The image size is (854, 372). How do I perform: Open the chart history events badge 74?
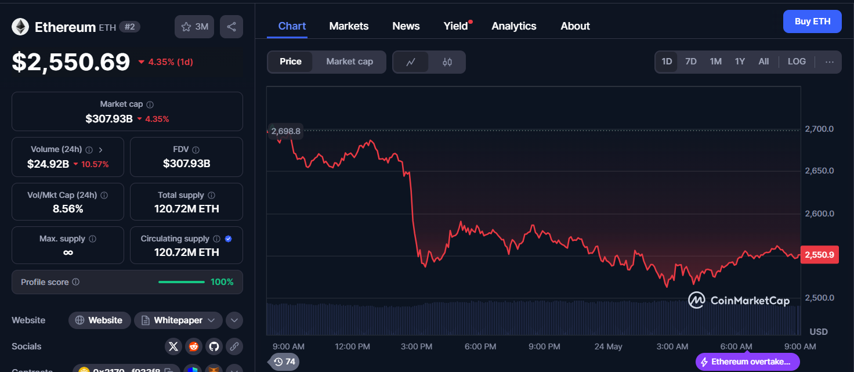pyautogui.click(x=285, y=362)
